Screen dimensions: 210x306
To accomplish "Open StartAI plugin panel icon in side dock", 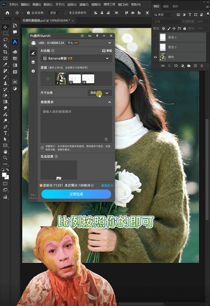I will point(15,42).
